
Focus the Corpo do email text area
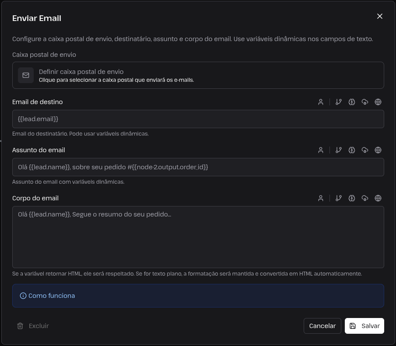(198, 237)
